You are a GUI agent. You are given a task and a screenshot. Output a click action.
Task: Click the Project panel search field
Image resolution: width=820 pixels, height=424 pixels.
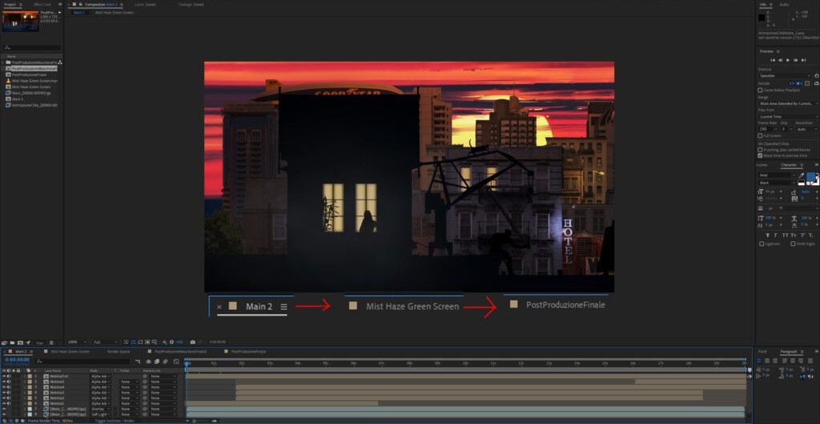click(x=32, y=47)
